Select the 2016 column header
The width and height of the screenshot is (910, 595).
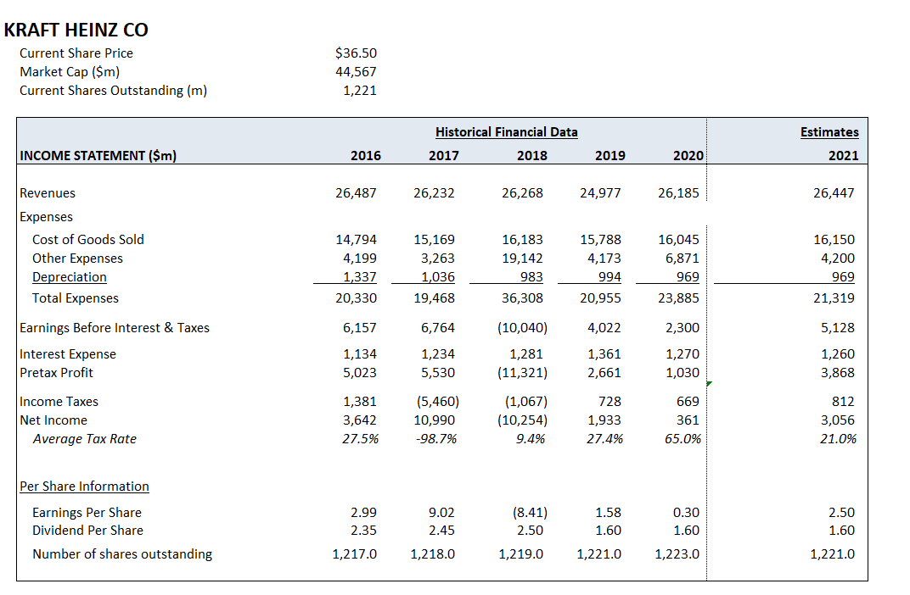pyautogui.click(x=366, y=155)
